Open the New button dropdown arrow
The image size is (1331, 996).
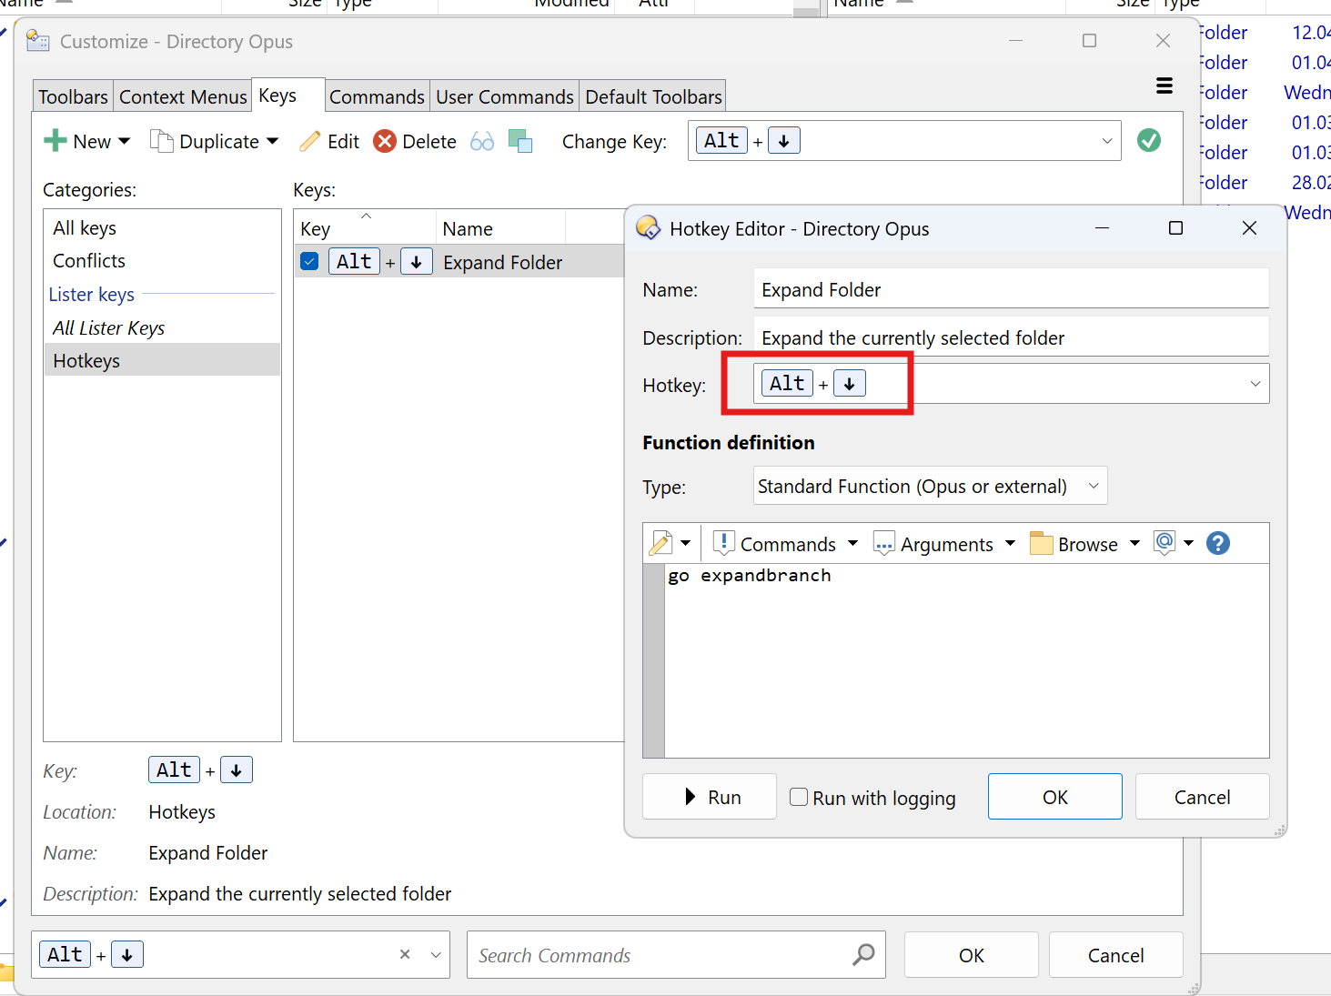pos(125,141)
